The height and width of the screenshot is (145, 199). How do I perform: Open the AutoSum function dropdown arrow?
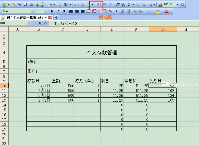pyautogui.click(x=134, y=5)
